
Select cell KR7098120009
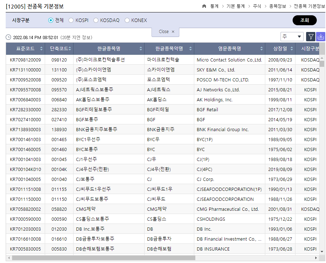(x=25, y=60)
